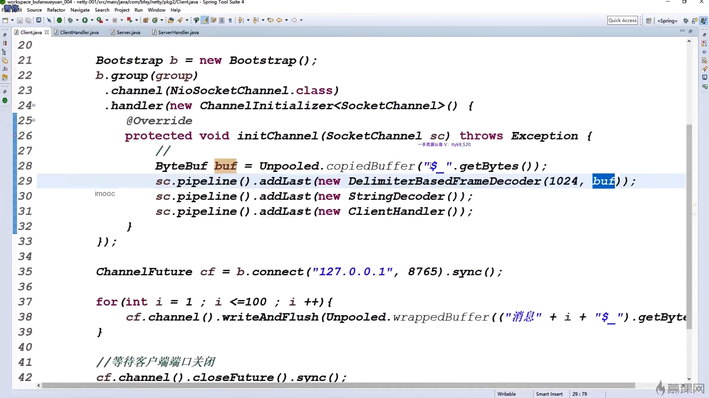Toggle Mark Occurrences highlighter button
Viewport: 709px width, 398px height.
(x=205, y=20)
